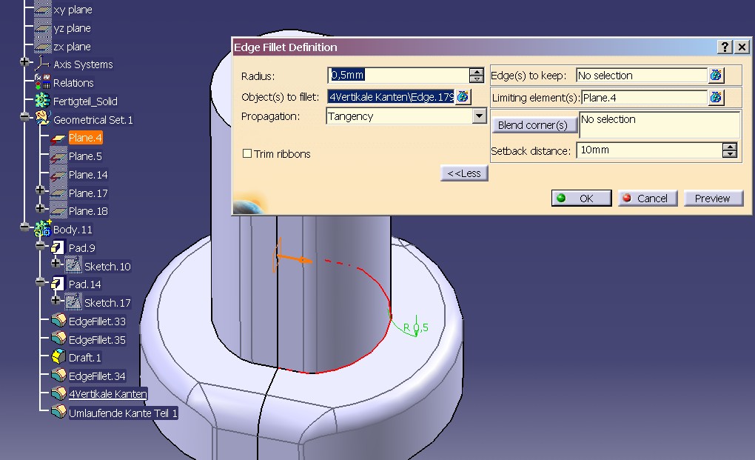Viewport: 755px width, 460px height.
Task: Click the EdgeFillet.34 icon
Action: [58, 376]
